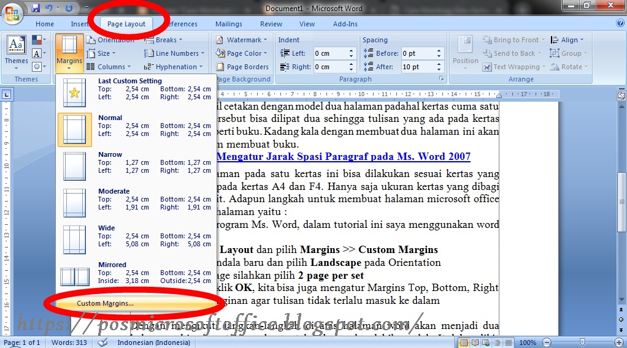
Task: Open Text Wrapping menu
Action: point(514,67)
